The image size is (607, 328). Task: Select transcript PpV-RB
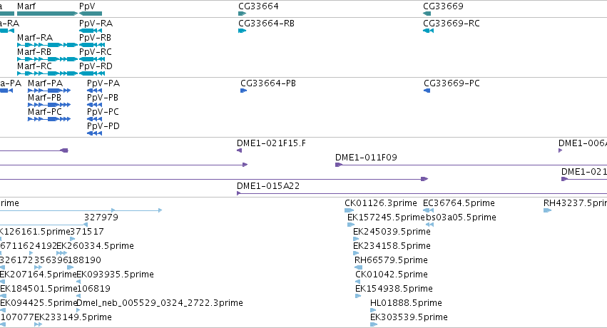point(92,45)
